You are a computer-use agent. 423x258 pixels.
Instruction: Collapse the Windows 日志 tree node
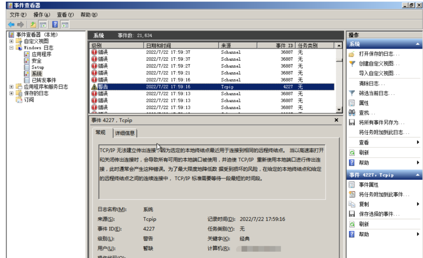(11, 48)
